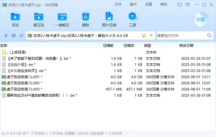This screenshot has height=137, width=216.
Task: Select the 【论坛介绍】.txt file name
Action: [21, 65]
